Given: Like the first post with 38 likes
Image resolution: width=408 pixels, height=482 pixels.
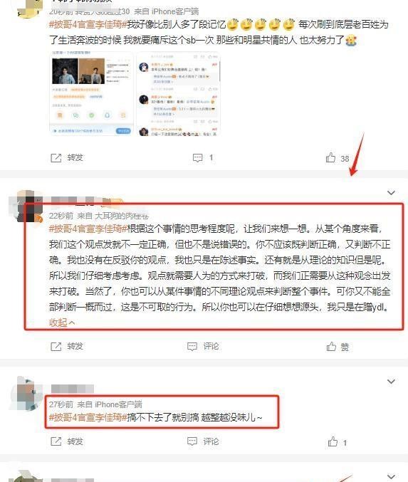Looking at the screenshot, I should click(x=338, y=158).
